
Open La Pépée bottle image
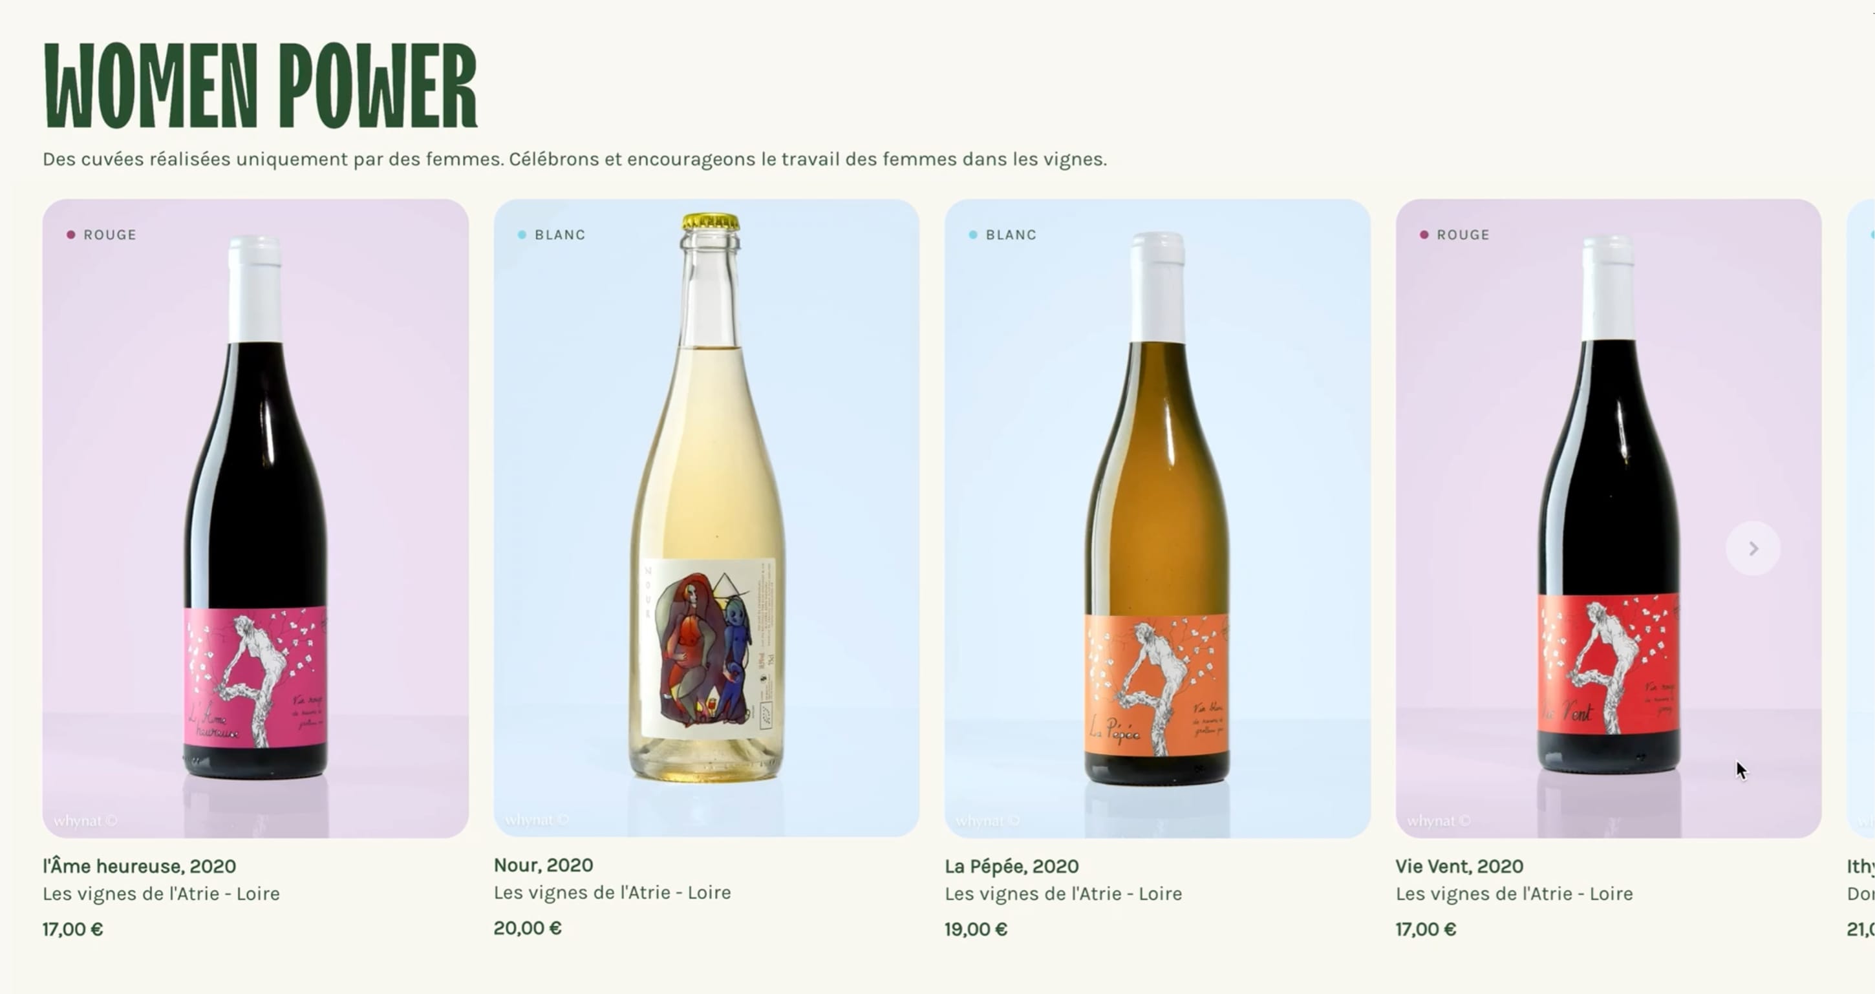click(x=1157, y=518)
